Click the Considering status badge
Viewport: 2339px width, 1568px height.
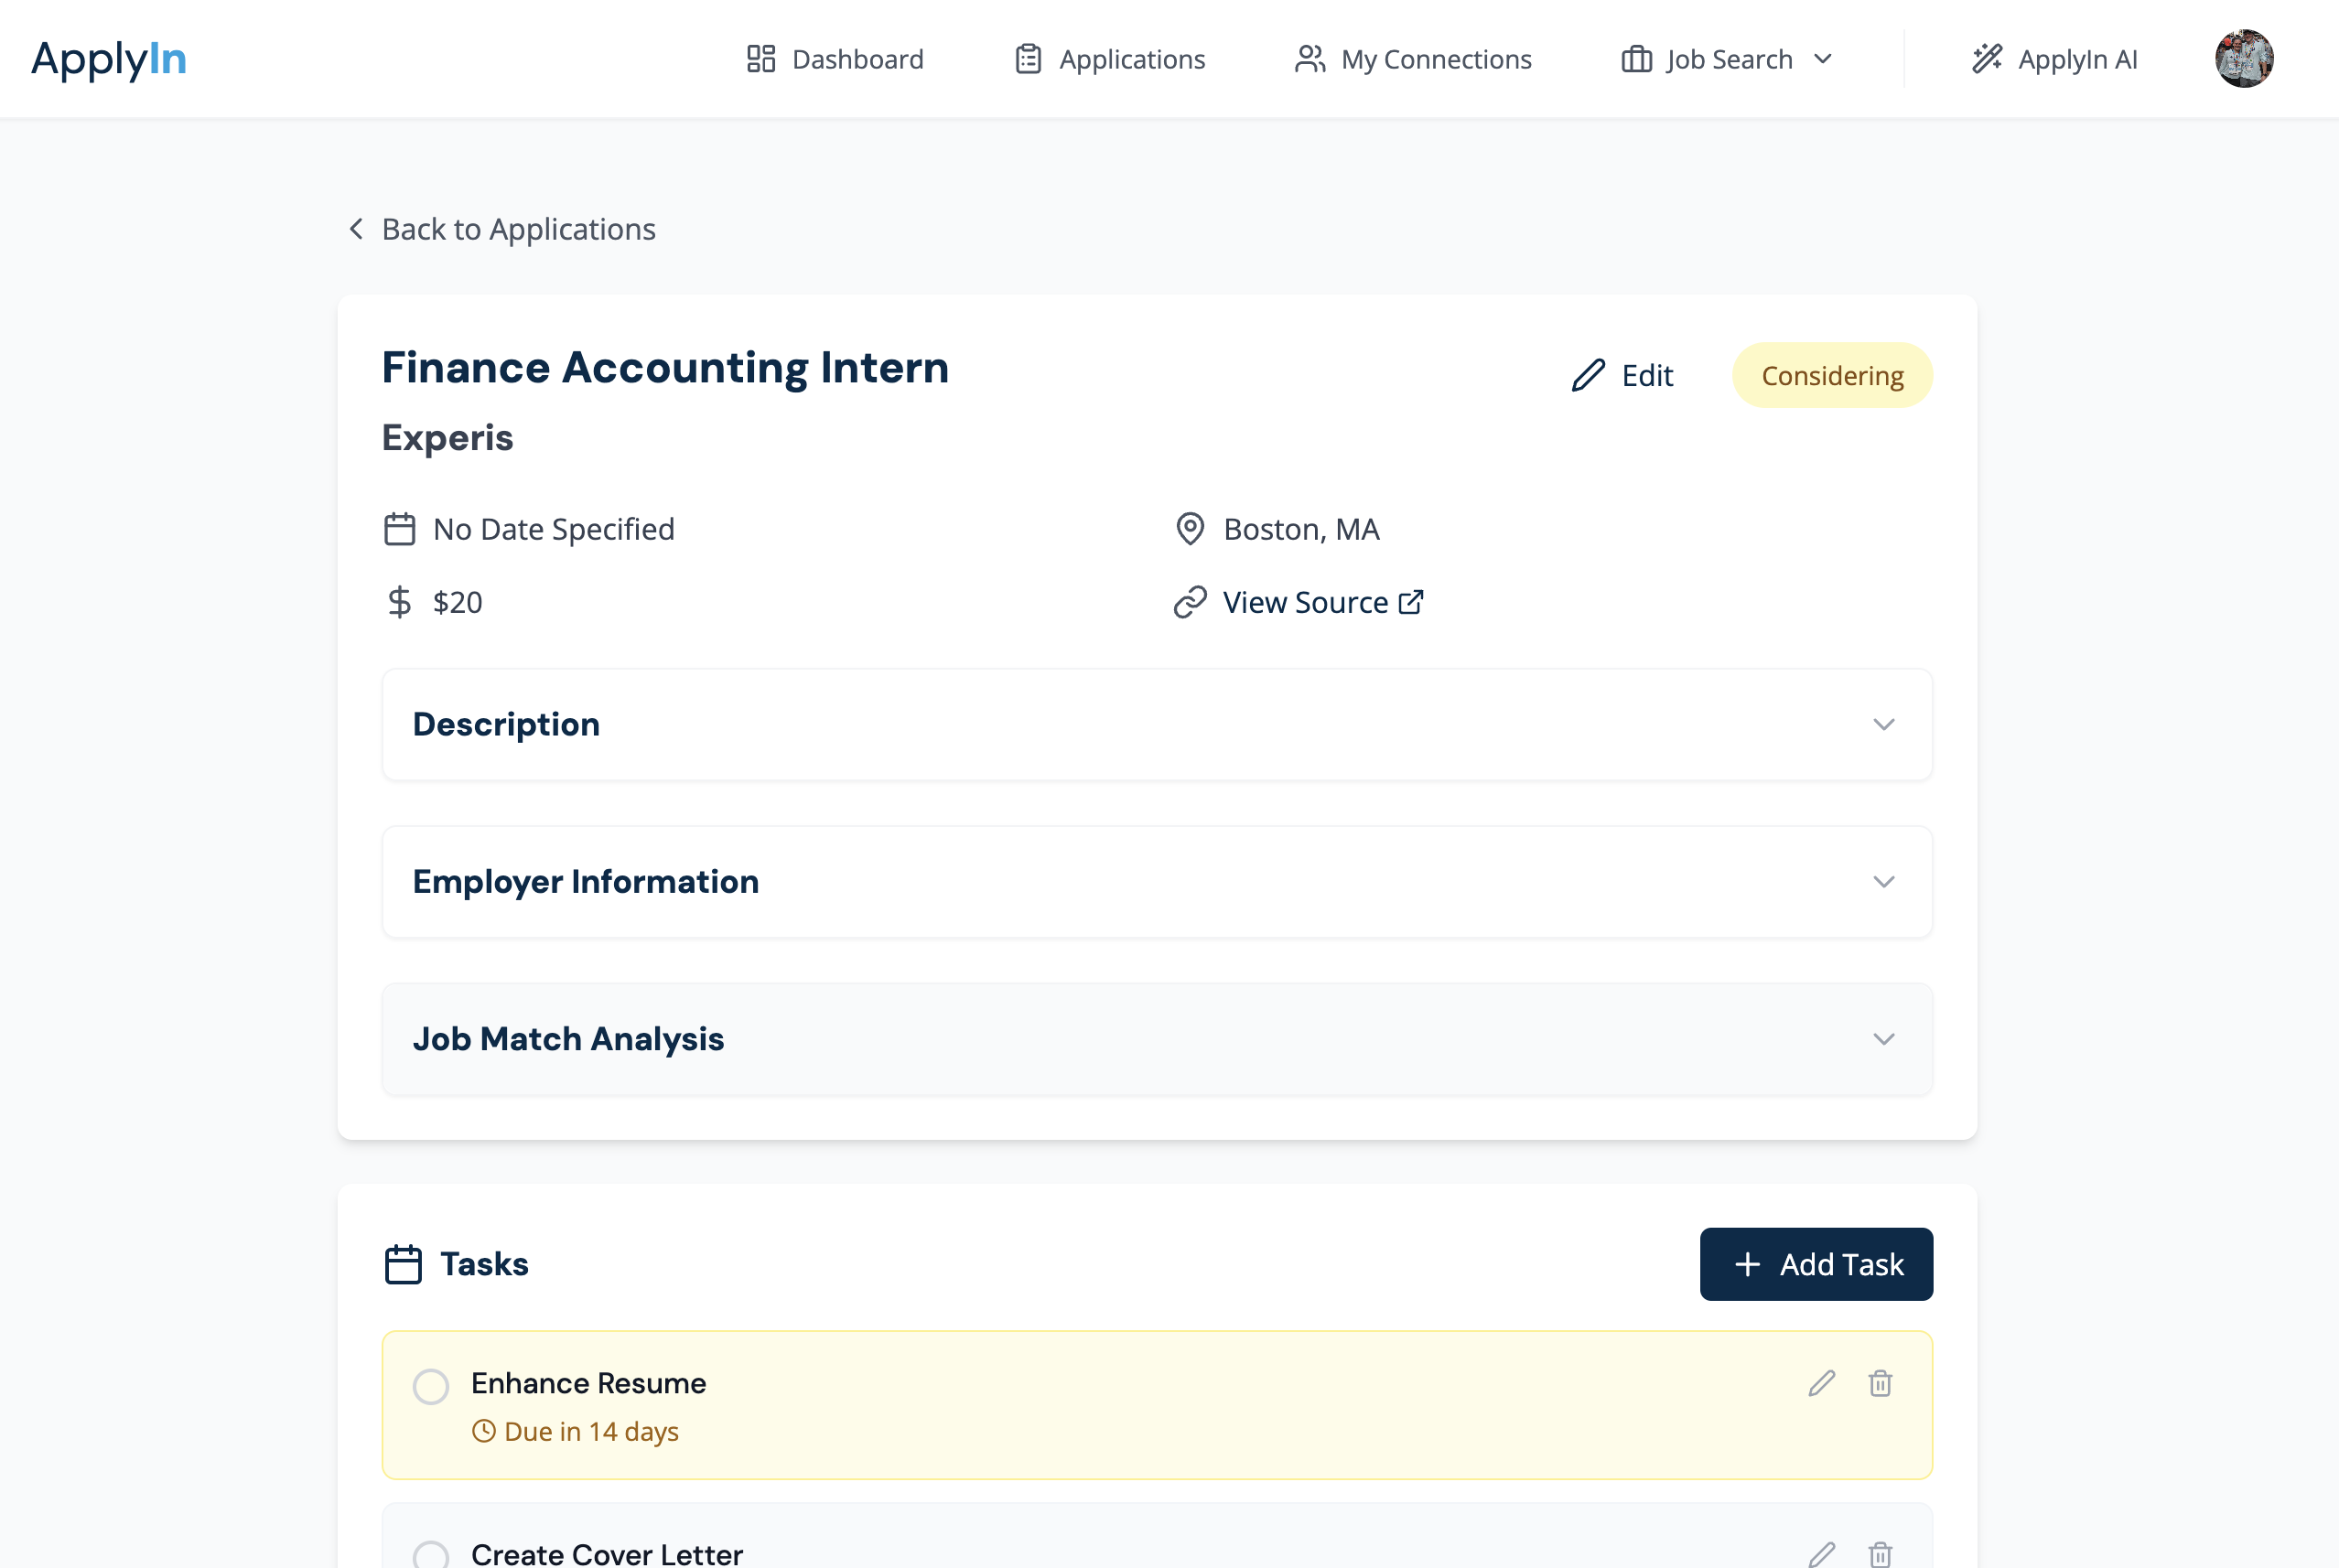pos(1831,376)
